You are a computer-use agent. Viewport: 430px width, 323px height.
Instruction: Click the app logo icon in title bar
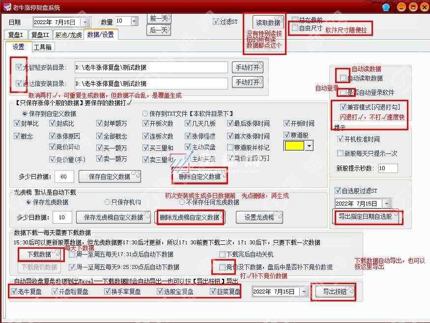coord(7,7)
